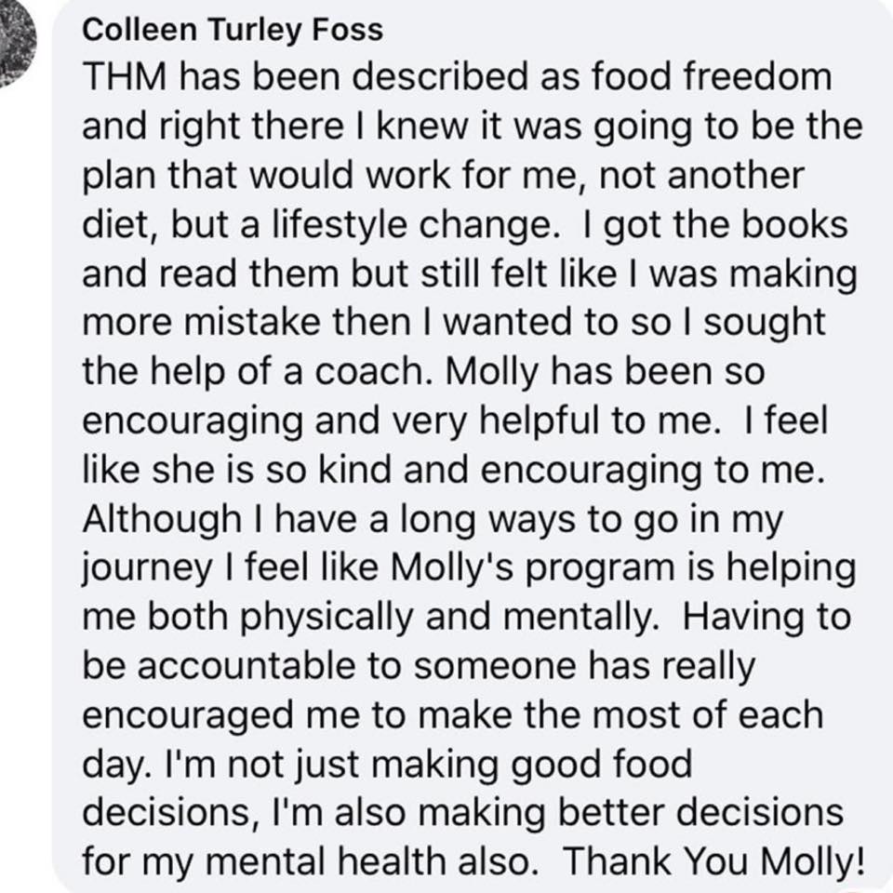Click the phrase "kind and encouraging"
This screenshot has width=893, height=893.
[510, 471]
